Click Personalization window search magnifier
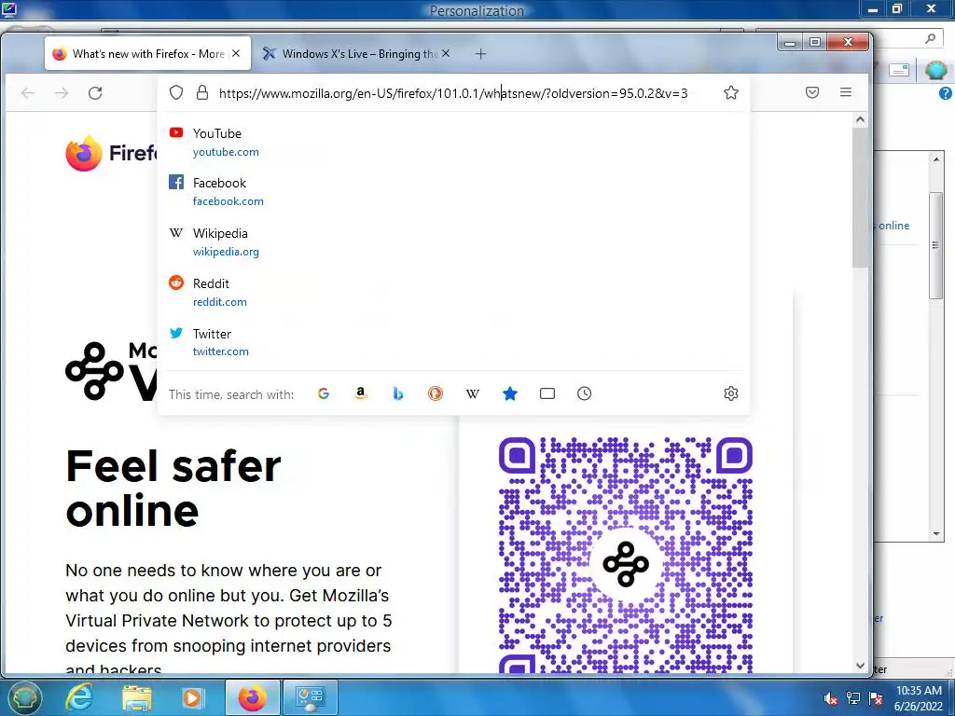The height and width of the screenshot is (716, 955). (930, 38)
